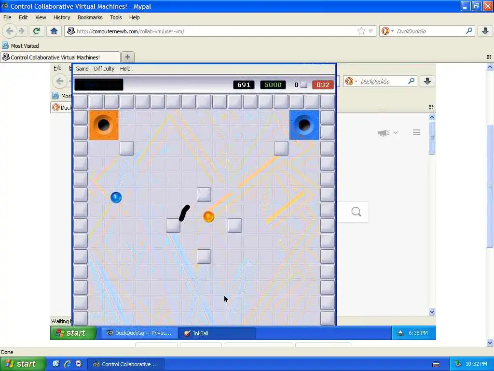The image size is (494, 371).
Task: Open the History menu
Action: click(61, 17)
